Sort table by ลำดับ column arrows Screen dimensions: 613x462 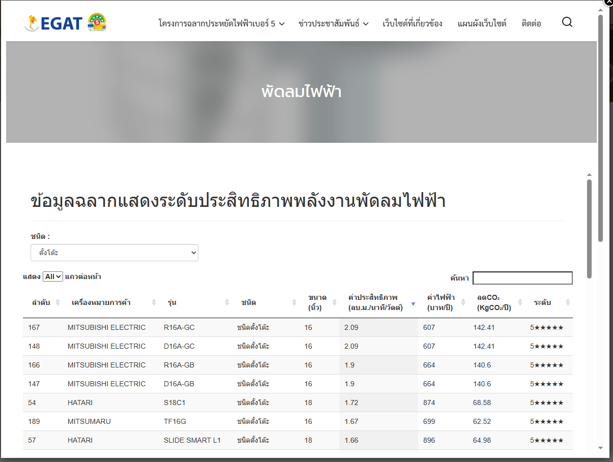tap(58, 302)
